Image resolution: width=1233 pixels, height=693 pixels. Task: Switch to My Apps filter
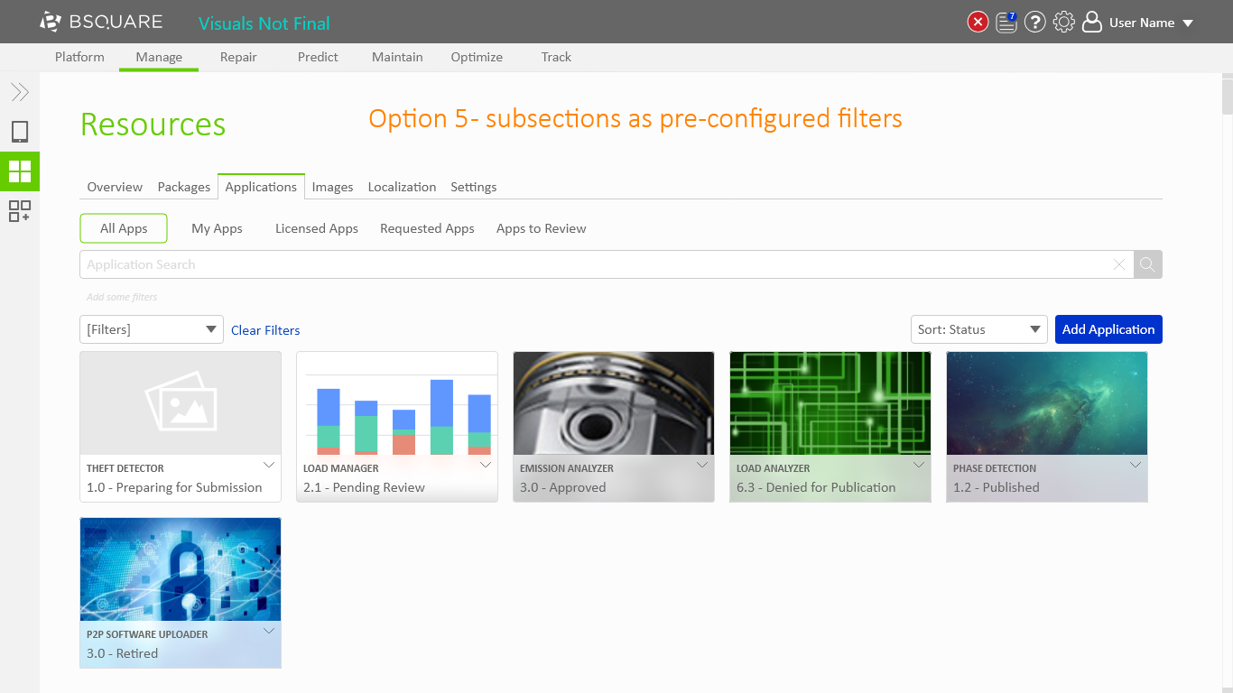click(x=217, y=228)
